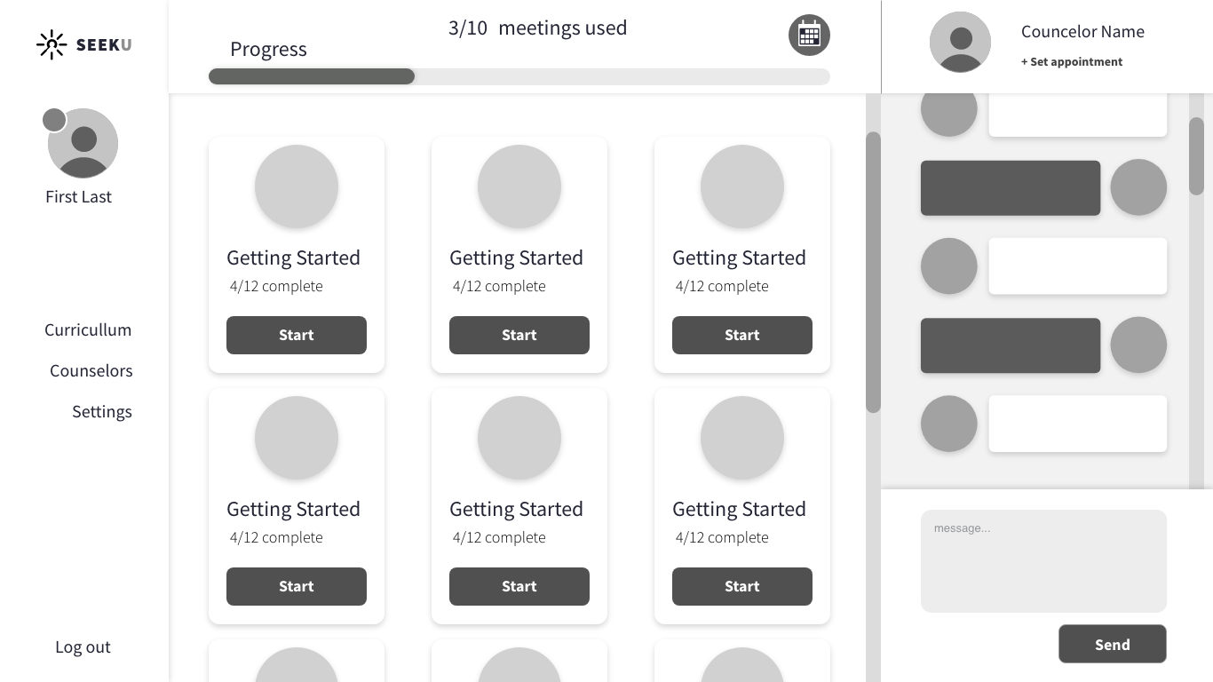
Task: Click the small status dot on profile avatar
Action: 54,120
